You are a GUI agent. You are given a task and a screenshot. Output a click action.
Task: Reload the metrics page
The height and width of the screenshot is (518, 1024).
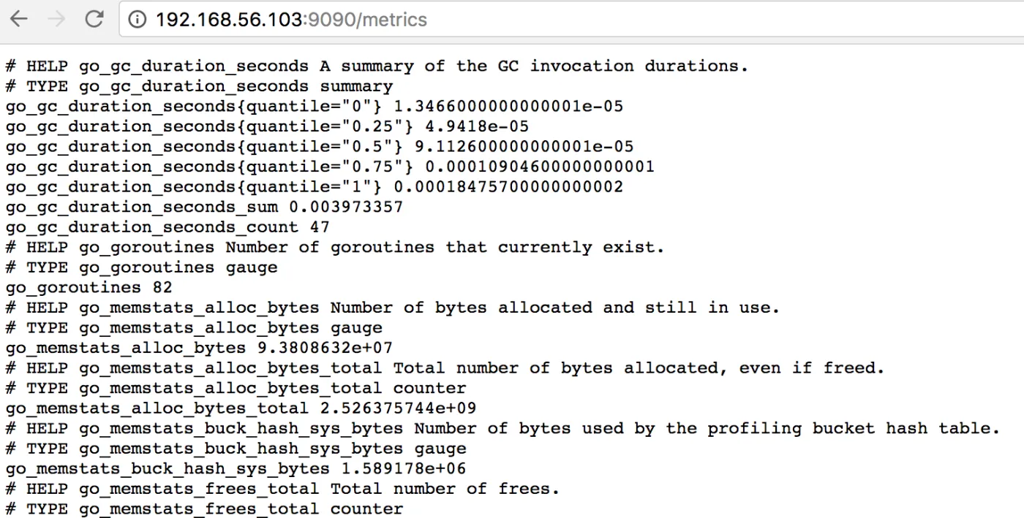click(94, 19)
